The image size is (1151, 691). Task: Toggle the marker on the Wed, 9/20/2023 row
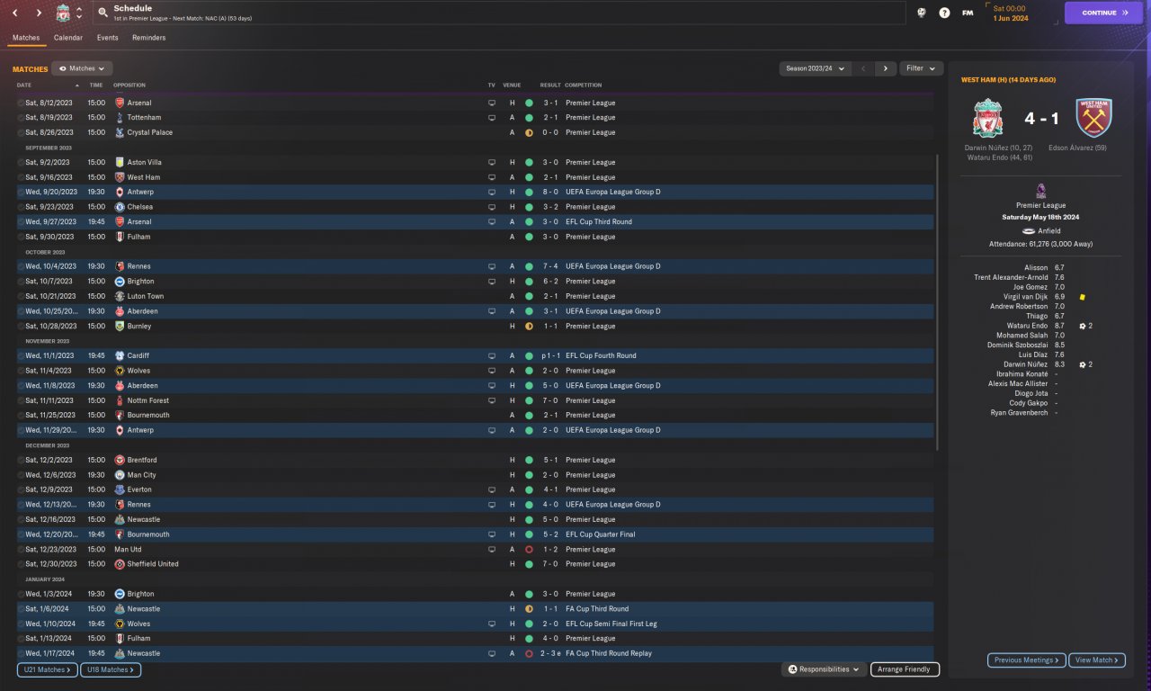[x=21, y=192]
